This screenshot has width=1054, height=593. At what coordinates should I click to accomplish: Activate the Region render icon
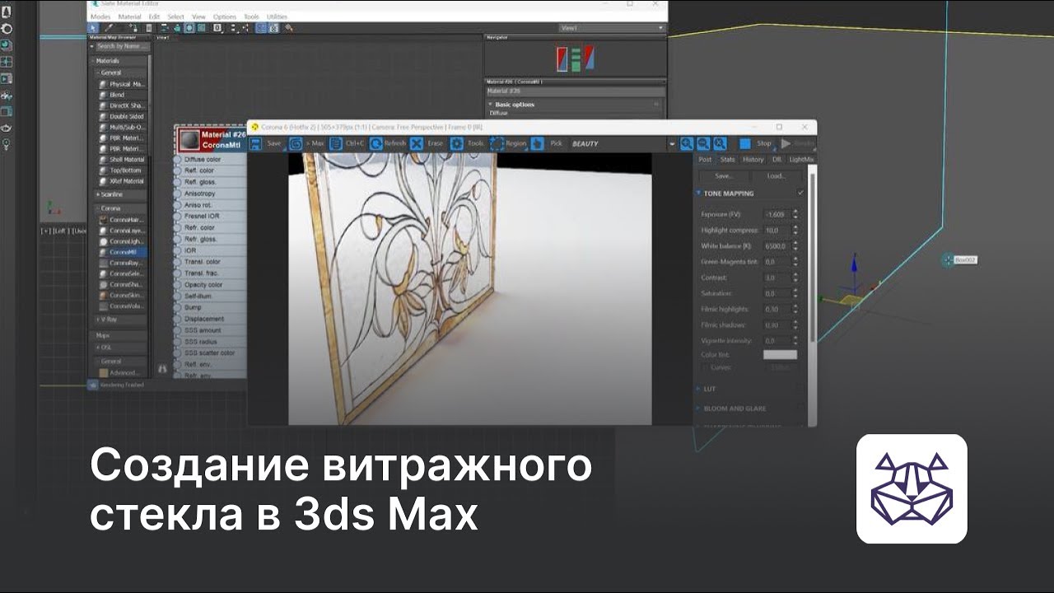(x=497, y=143)
